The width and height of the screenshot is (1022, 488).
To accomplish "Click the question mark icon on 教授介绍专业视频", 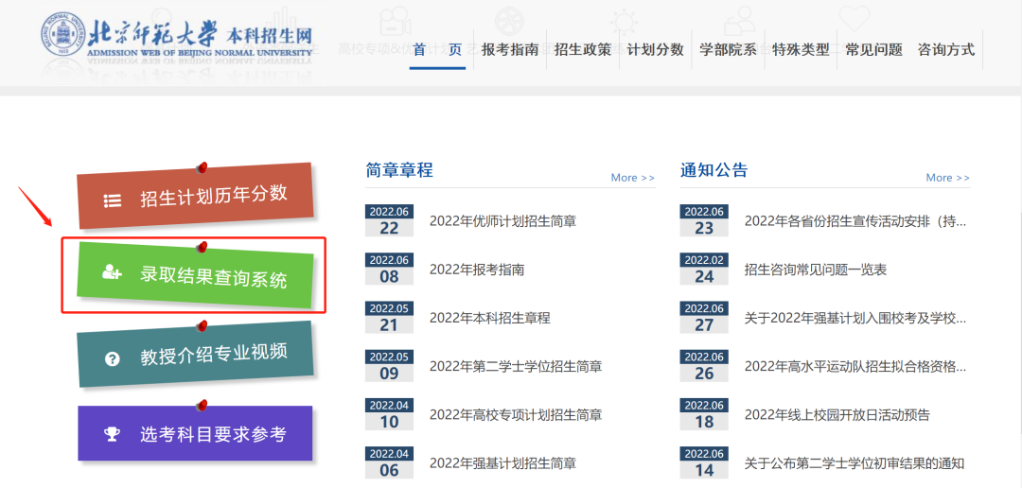I will pyautogui.click(x=112, y=358).
